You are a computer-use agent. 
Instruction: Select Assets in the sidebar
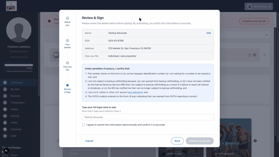(14, 109)
